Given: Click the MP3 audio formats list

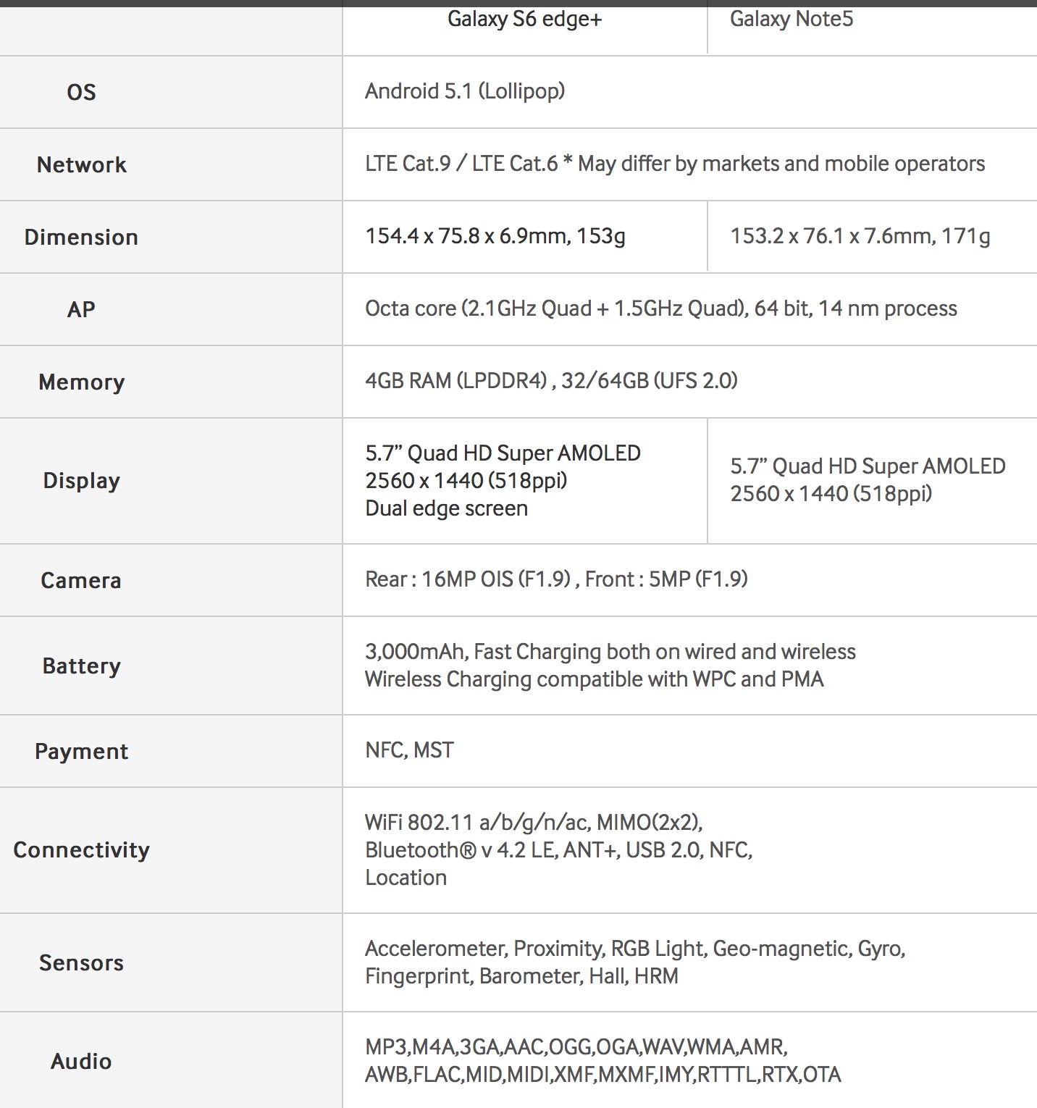Looking at the screenshot, I should point(603,1061).
